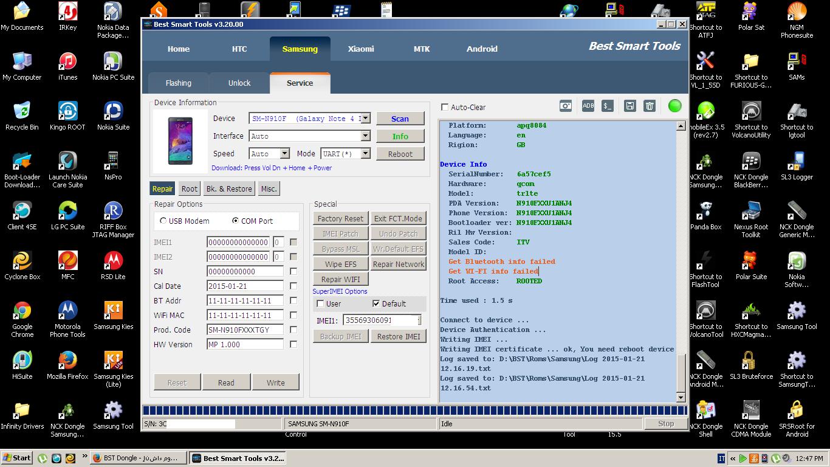
Task: Click the ADB icon above the log
Action: [x=588, y=106]
